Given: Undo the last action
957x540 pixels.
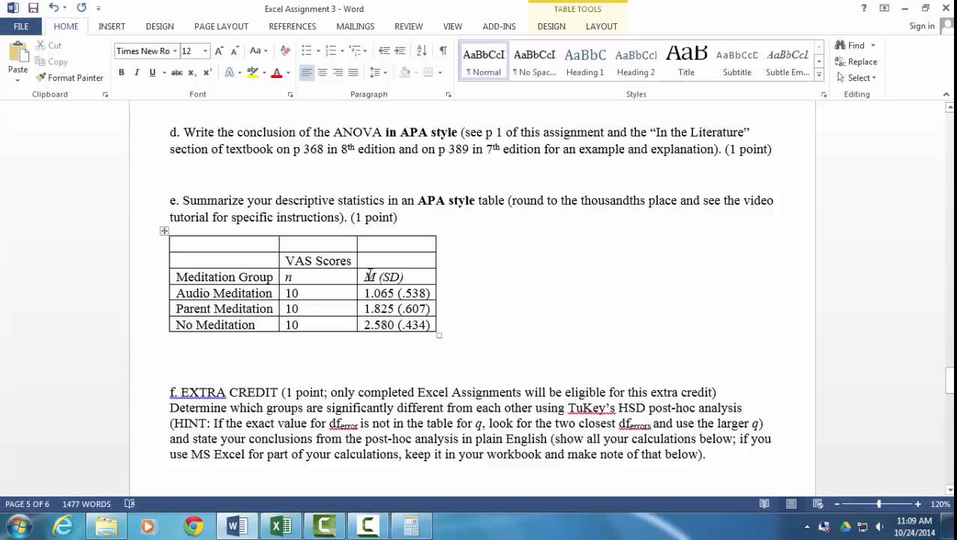Looking at the screenshot, I should (53, 8).
